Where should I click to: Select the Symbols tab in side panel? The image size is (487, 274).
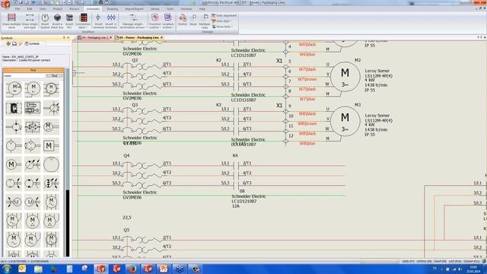pos(32,44)
